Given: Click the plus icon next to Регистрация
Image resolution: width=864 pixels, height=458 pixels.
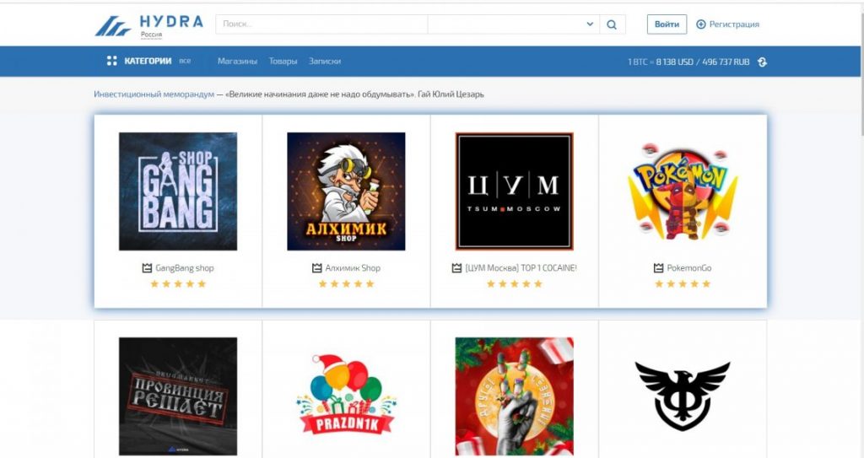Looking at the screenshot, I should tap(700, 24).
